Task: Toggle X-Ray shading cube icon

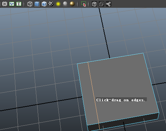Action: click(x=94, y=4)
